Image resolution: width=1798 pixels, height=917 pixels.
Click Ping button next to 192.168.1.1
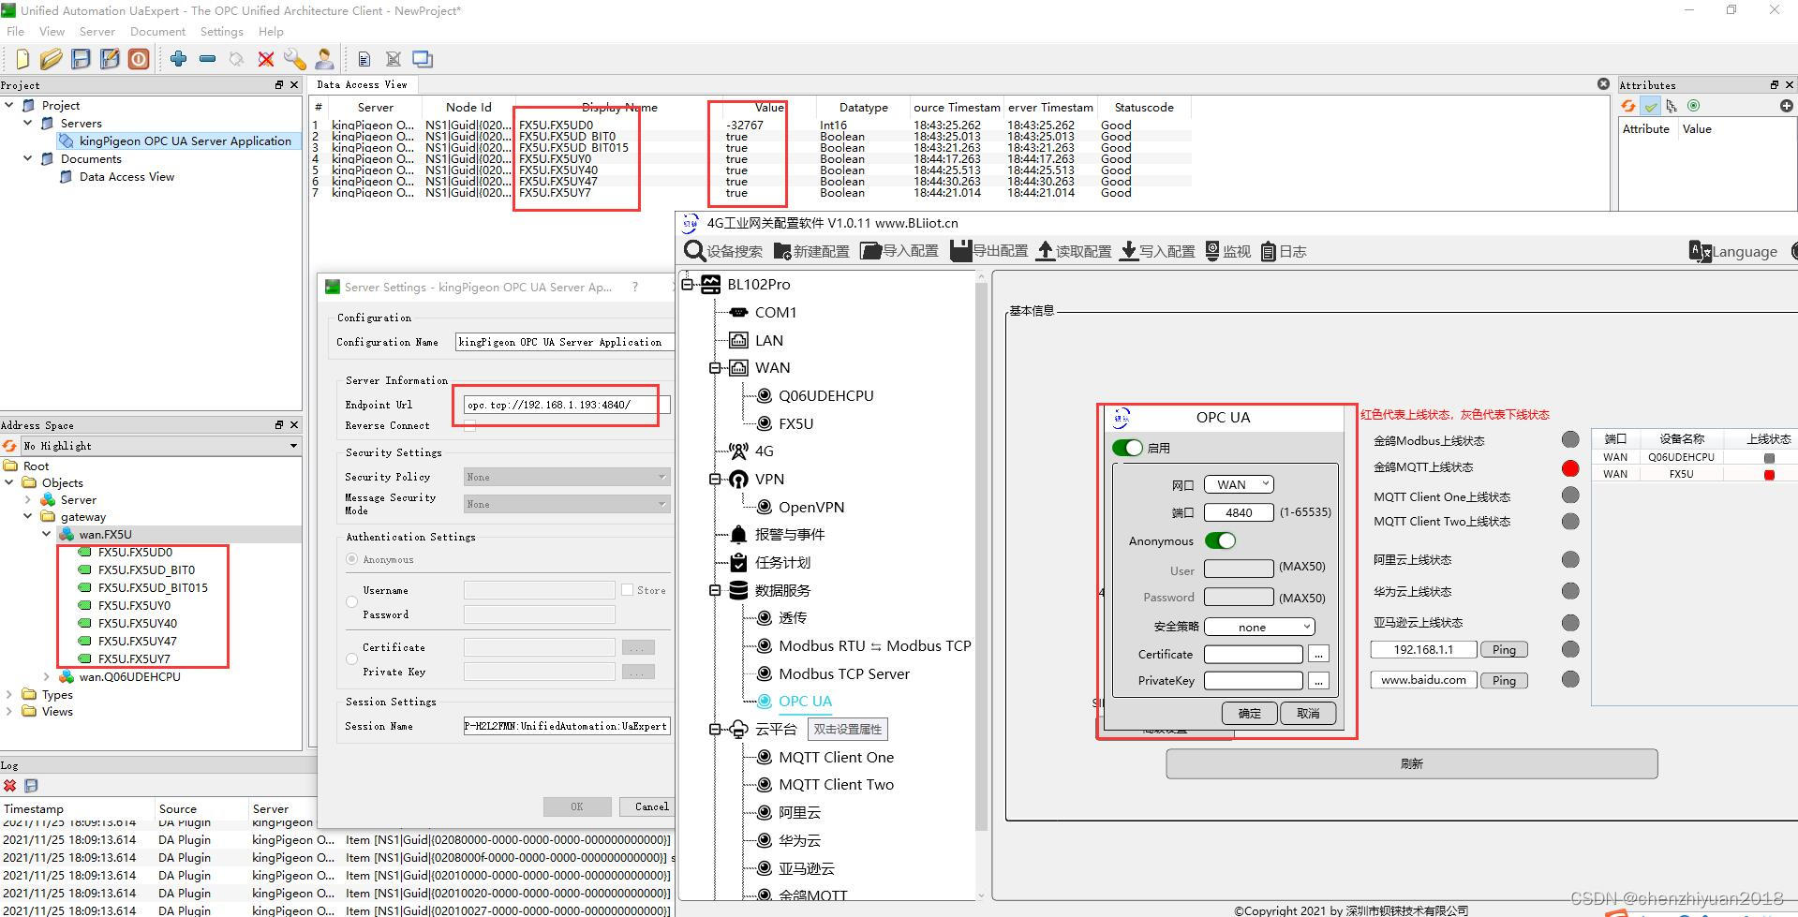point(1504,649)
